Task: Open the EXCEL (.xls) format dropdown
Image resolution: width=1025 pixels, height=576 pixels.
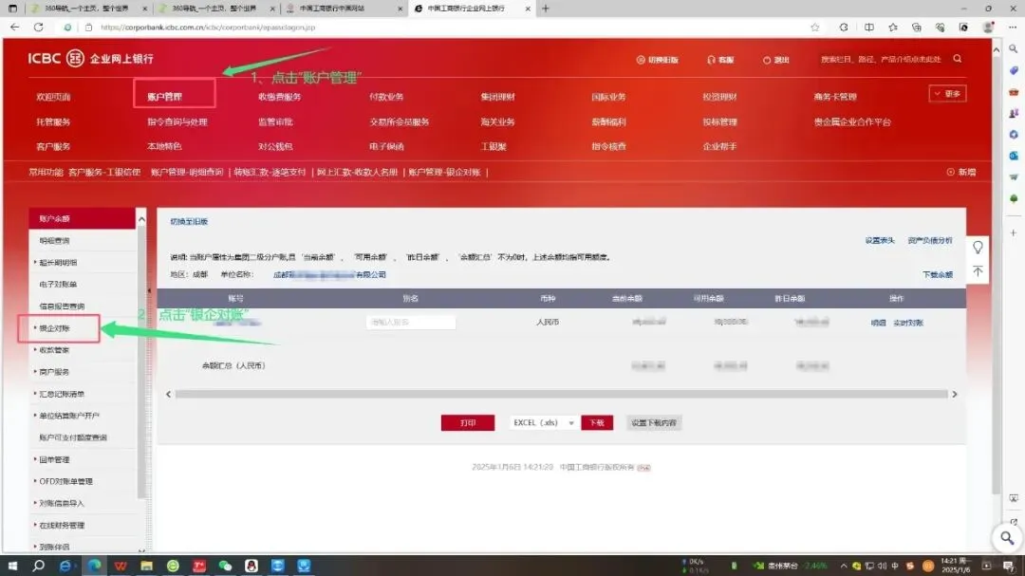Action: (543, 423)
